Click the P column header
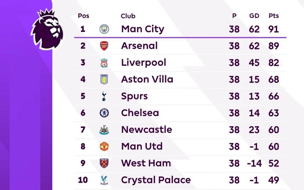Image resolution: width=304 pixels, height=190 pixels. tap(234, 16)
